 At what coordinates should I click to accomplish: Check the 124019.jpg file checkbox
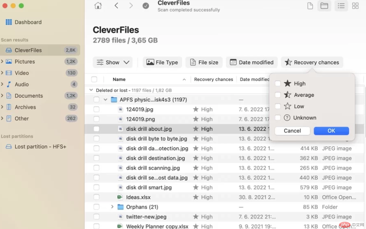[96, 109]
